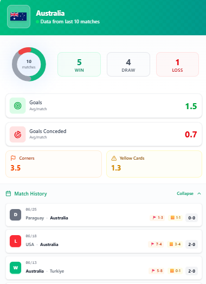This screenshot has width=206, height=284.
Task: Open the Yellow Cards 1.3 card
Action: 154,164
